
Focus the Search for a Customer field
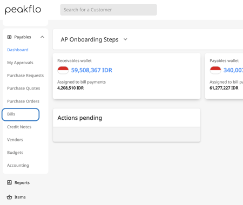(109, 10)
